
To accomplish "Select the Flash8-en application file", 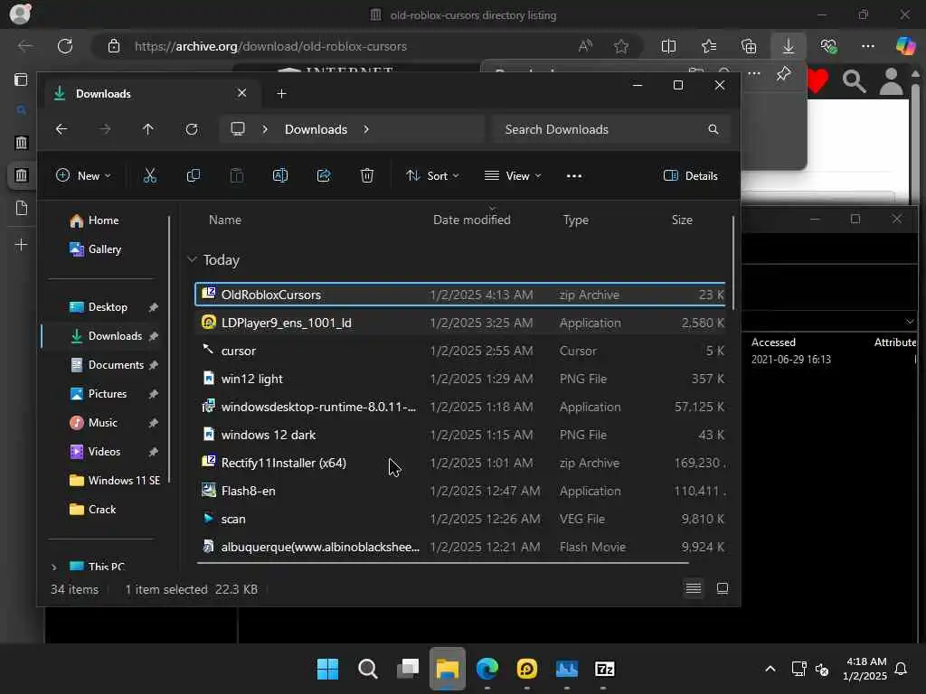I will point(460,491).
